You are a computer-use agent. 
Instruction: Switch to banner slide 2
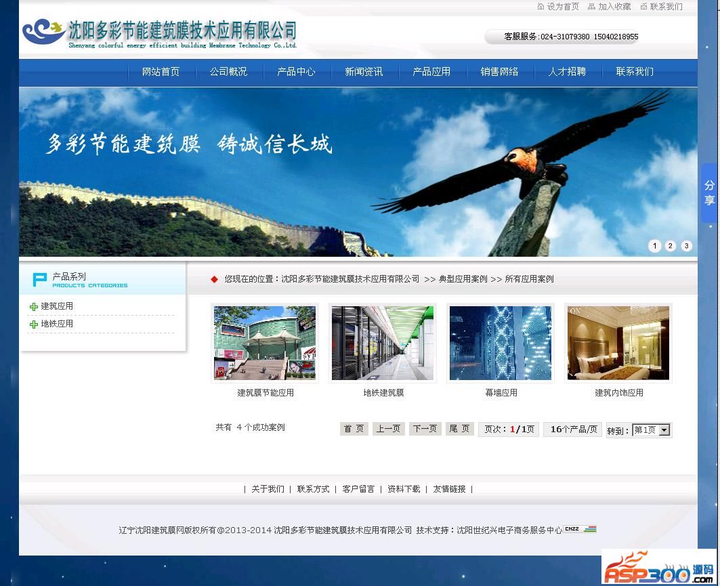(671, 246)
